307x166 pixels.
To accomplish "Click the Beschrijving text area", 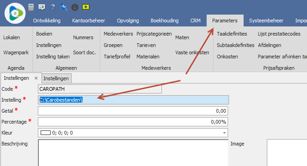I will [133, 153].
